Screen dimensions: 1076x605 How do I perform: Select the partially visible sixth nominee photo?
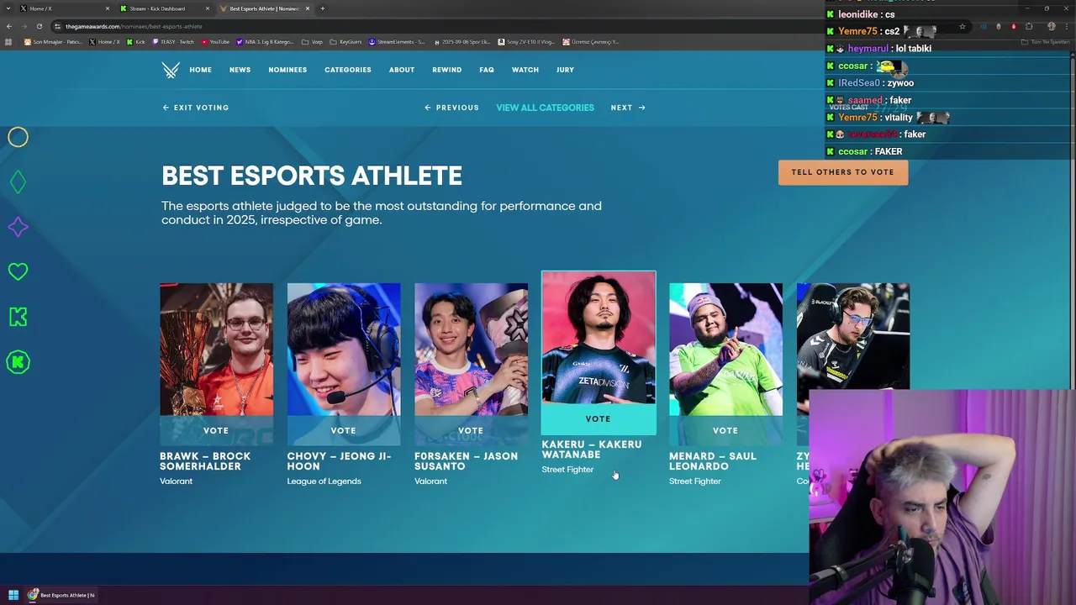click(852, 336)
